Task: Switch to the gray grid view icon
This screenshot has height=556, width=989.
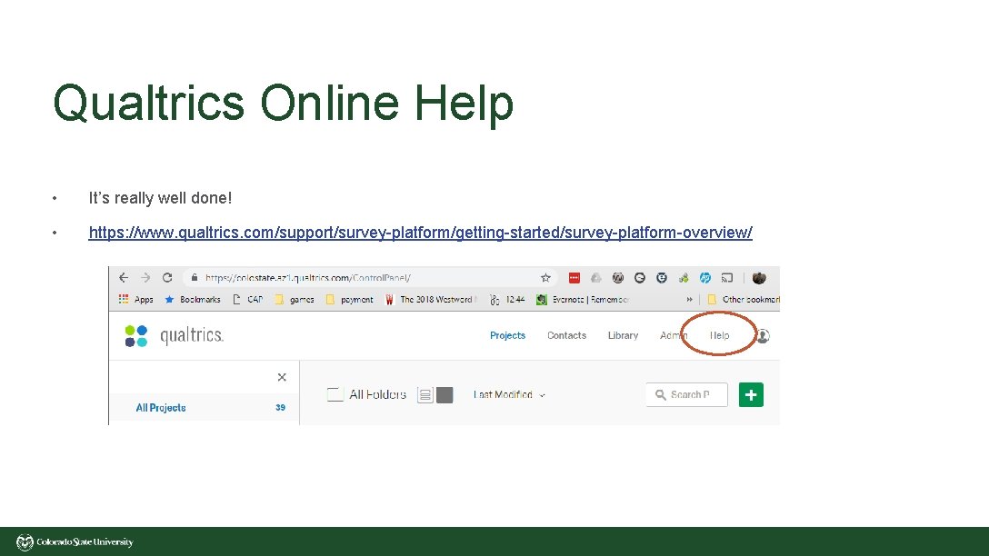Action: (445, 395)
